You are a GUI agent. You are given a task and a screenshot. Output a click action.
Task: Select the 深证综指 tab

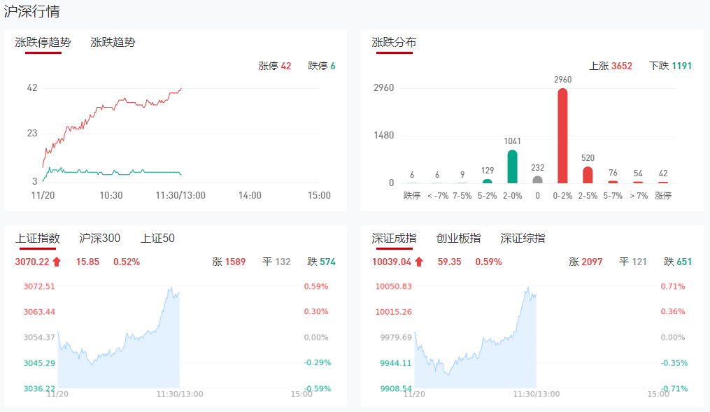point(523,239)
